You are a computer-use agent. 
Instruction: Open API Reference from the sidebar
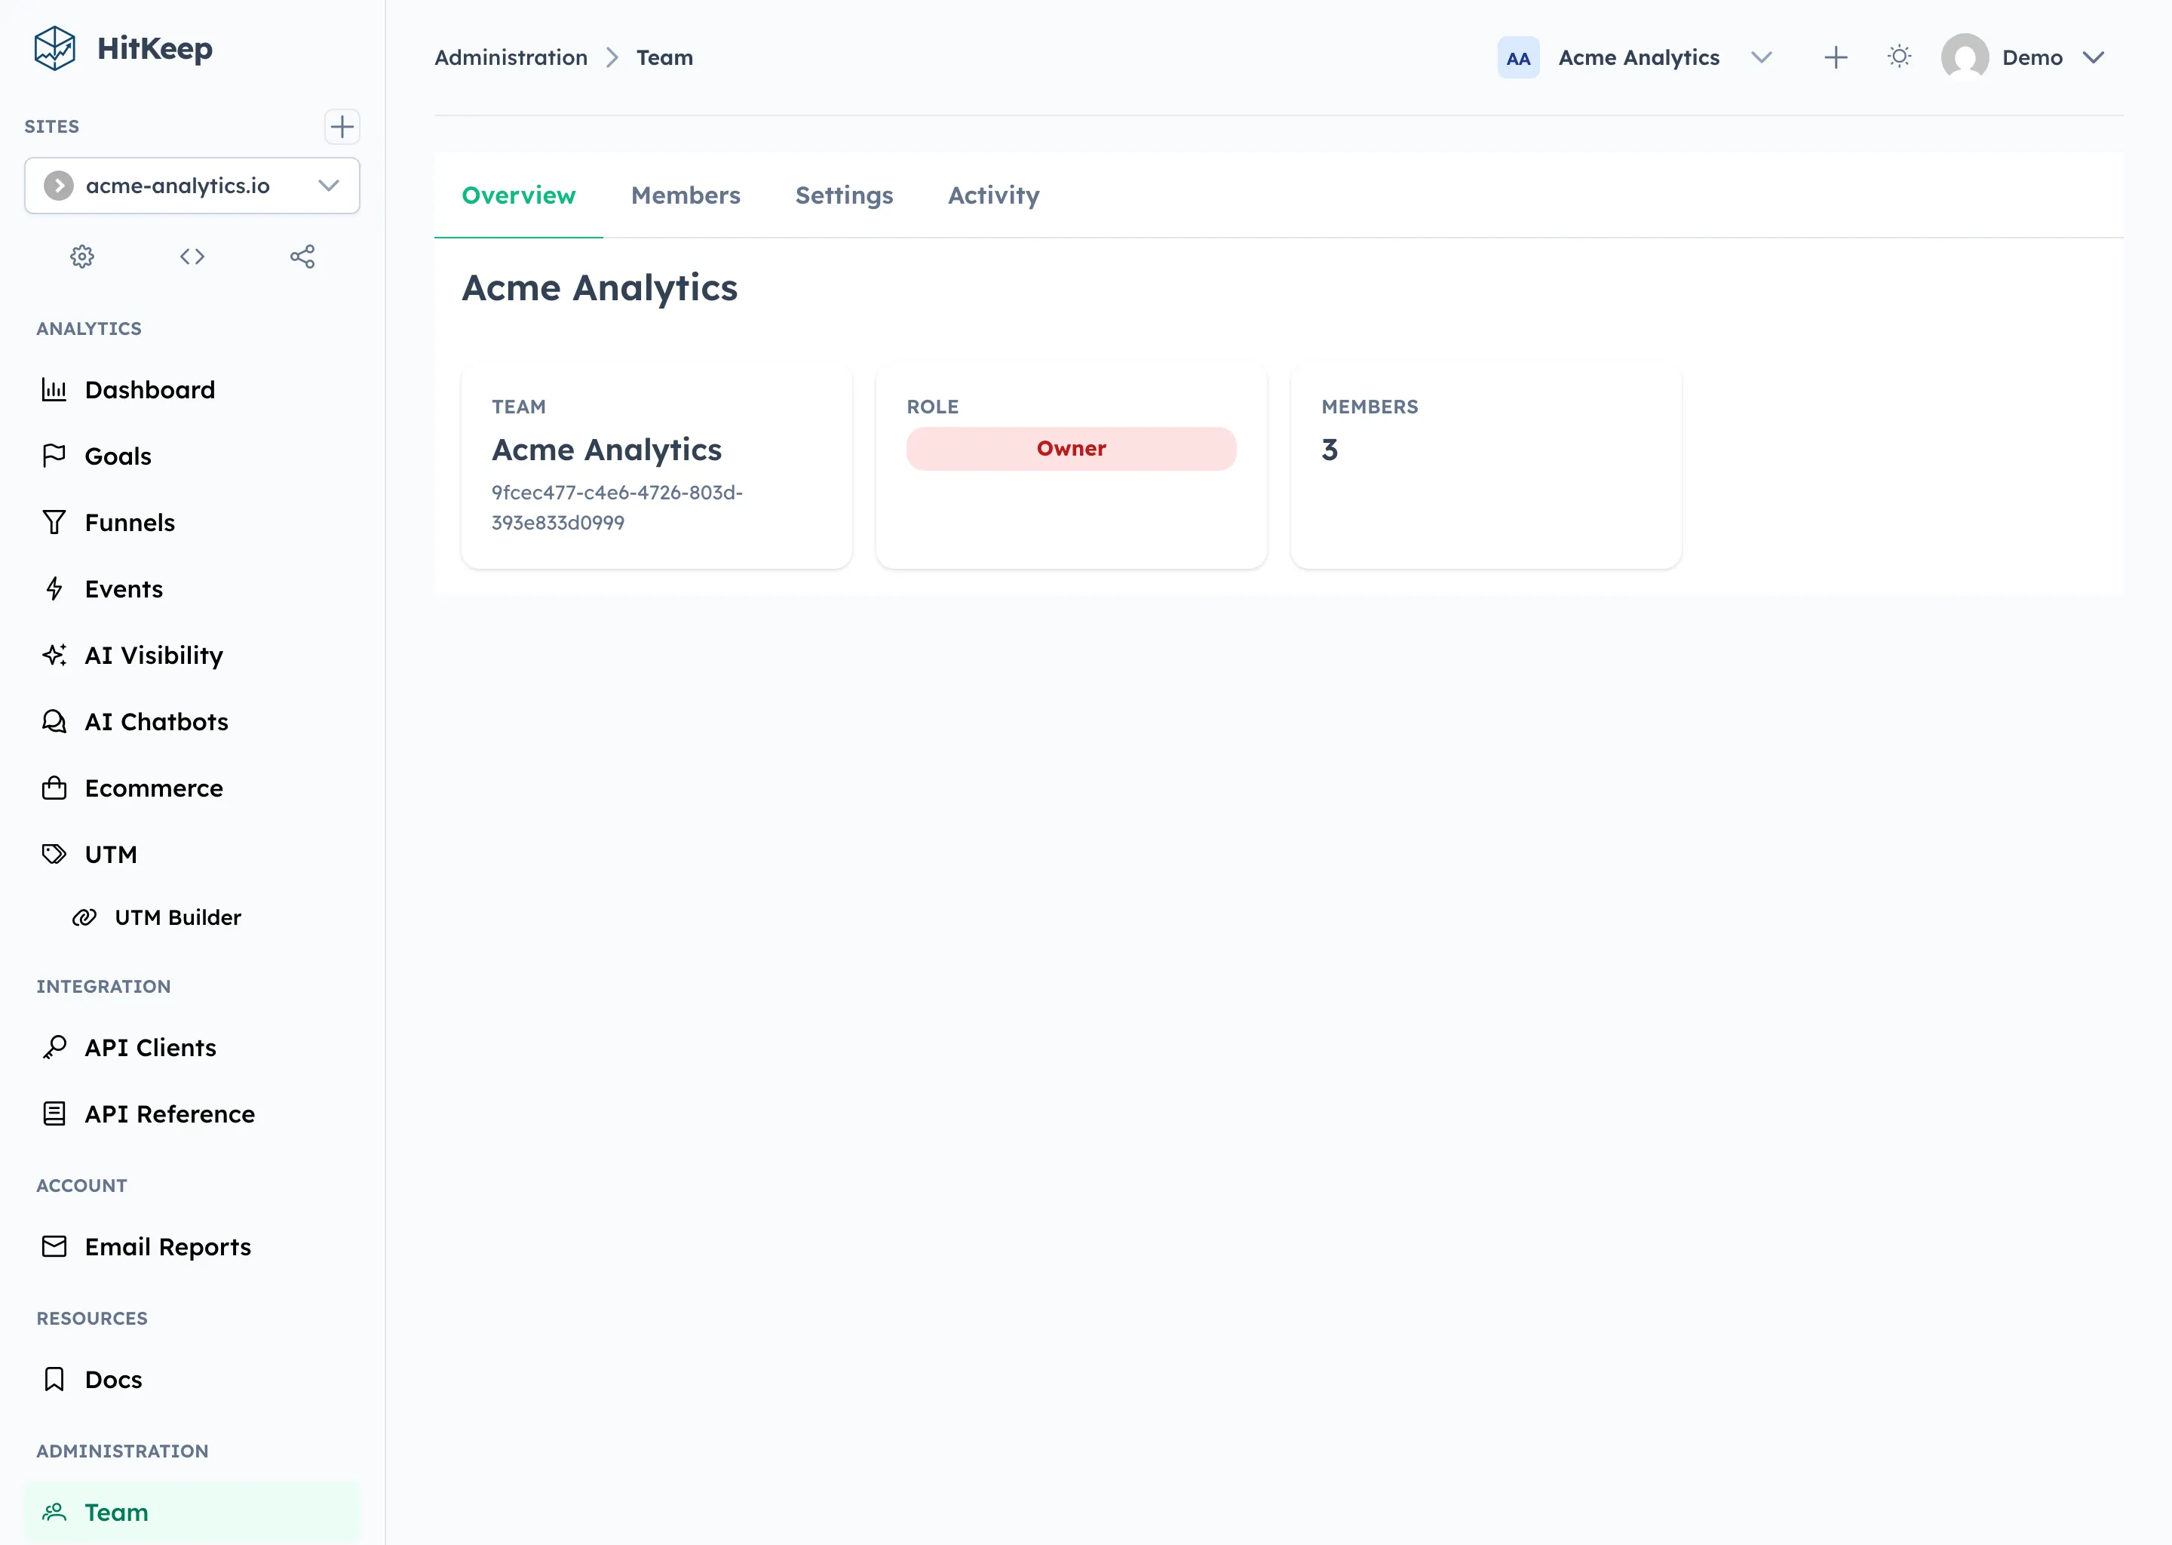click(x=168, y=1113)
